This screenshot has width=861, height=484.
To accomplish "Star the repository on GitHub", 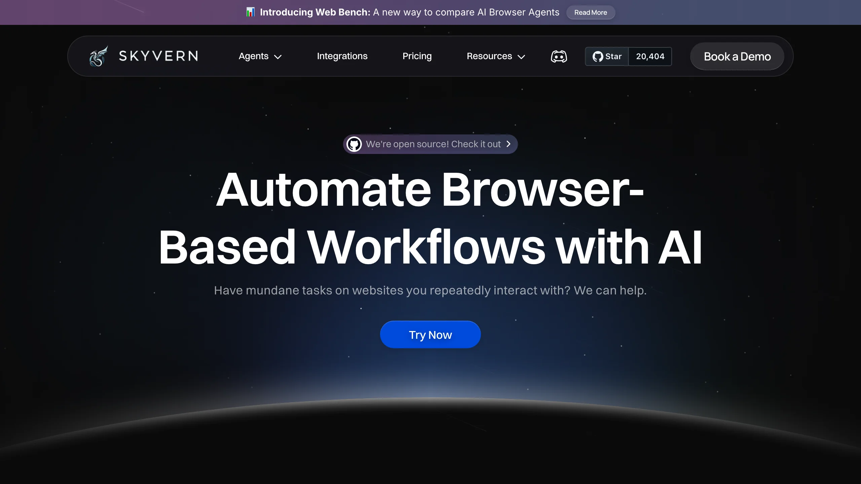I will click(x=613, y=56).
